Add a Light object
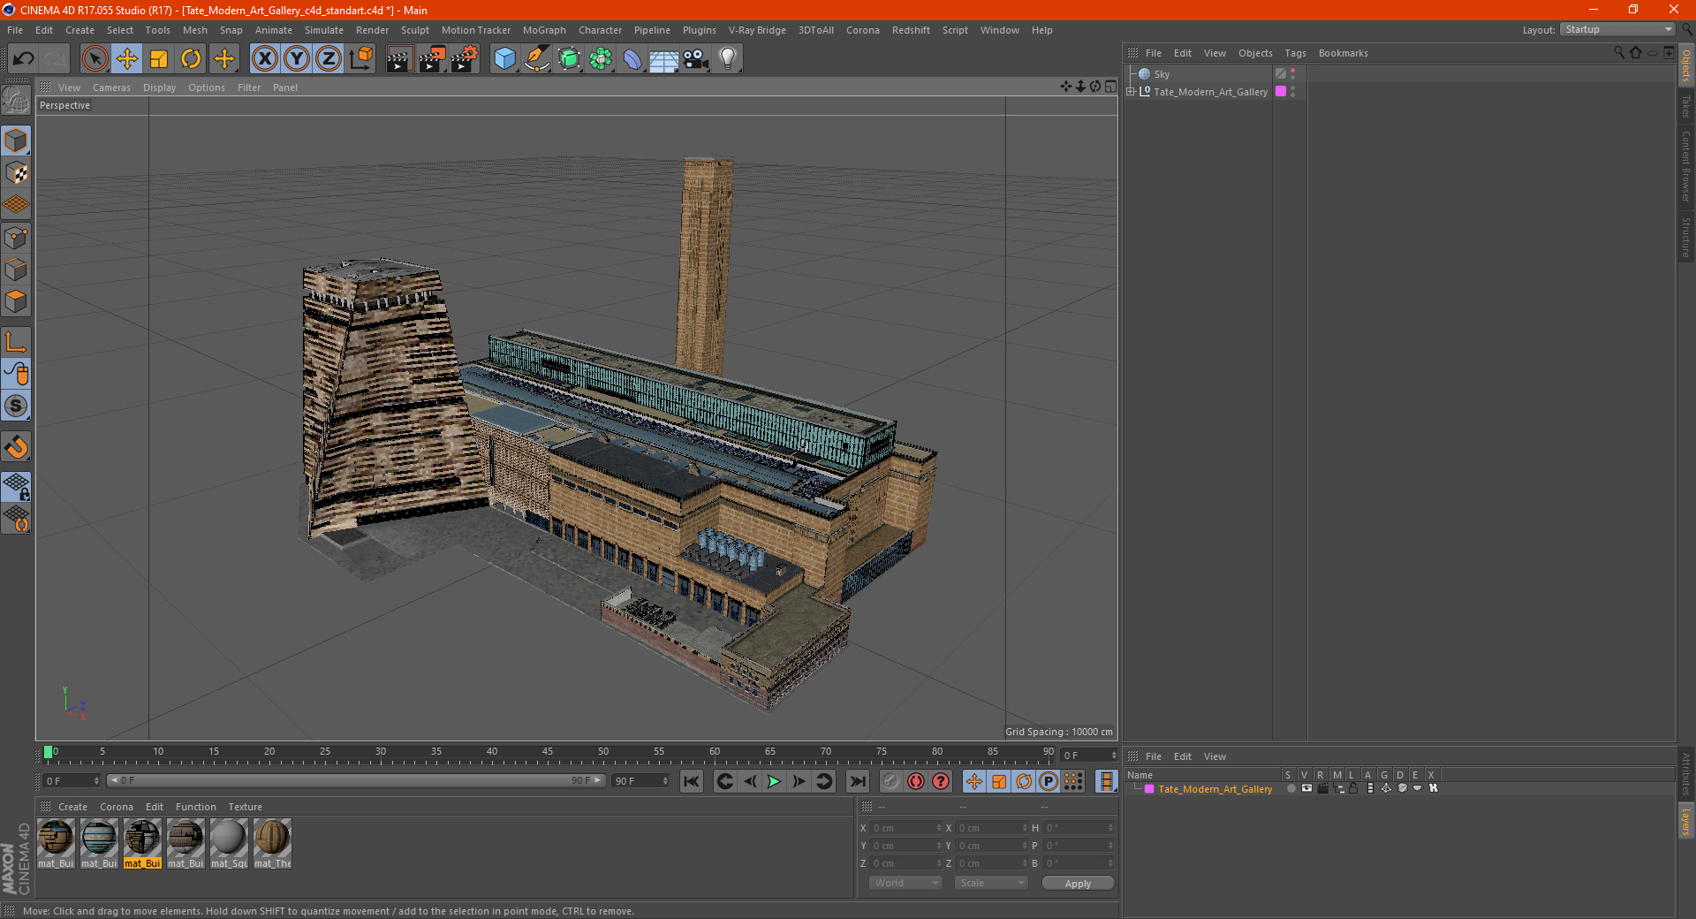 pyautogui.click(x=728, y=59)
